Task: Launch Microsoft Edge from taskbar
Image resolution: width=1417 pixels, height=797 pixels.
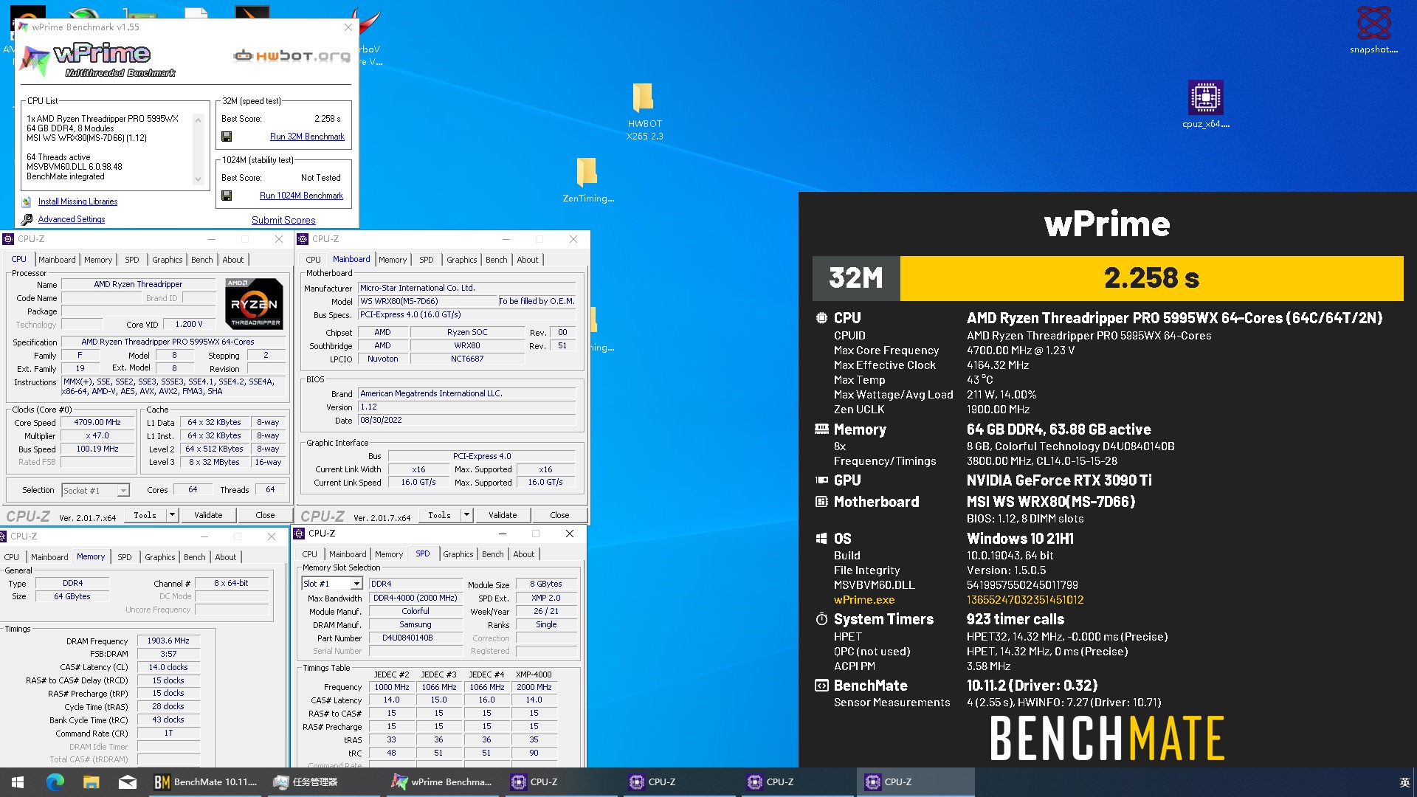Action: tap(55, 782)
